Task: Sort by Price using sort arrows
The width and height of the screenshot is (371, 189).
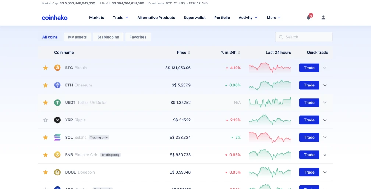Action: coord(189,53)
